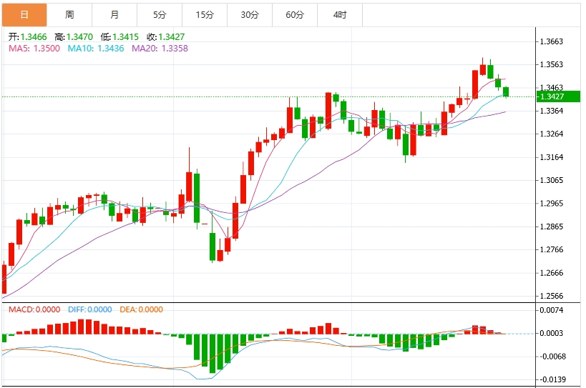Select the 周 weekly timeframe tab
The width and height of the screenshot is (586, 388).
pyautogui.click(x=69, y=14)
